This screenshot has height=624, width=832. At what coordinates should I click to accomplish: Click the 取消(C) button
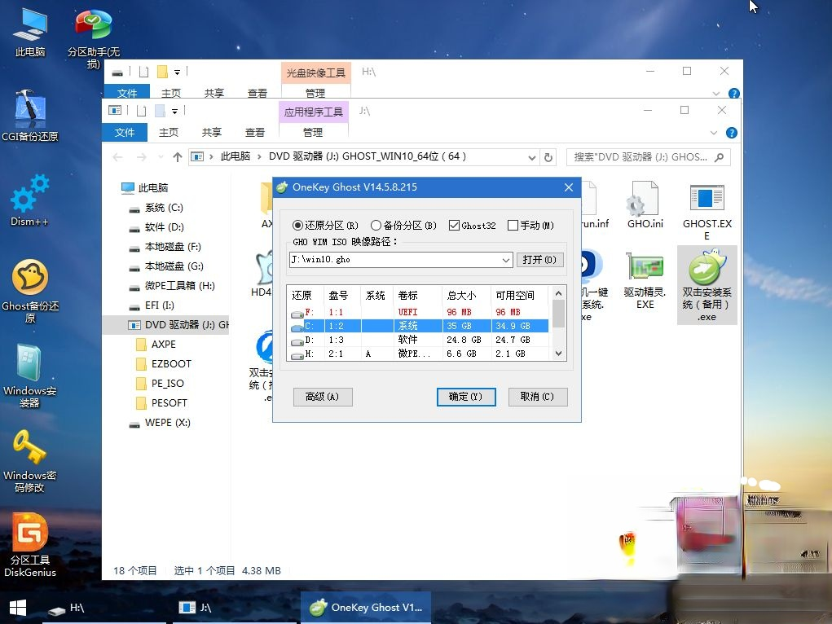click(538, 397)
